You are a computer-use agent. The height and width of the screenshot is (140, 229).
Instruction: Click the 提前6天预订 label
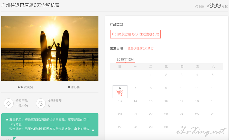pyautogui.click(x=54, y=103)
